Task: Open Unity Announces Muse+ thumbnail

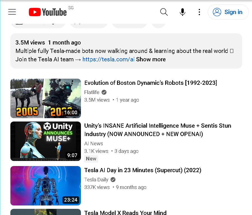Action: 46,141
